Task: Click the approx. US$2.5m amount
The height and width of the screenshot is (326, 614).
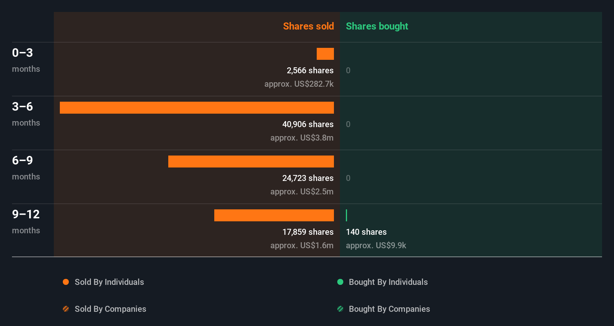Action: click(x=302, y=192)
